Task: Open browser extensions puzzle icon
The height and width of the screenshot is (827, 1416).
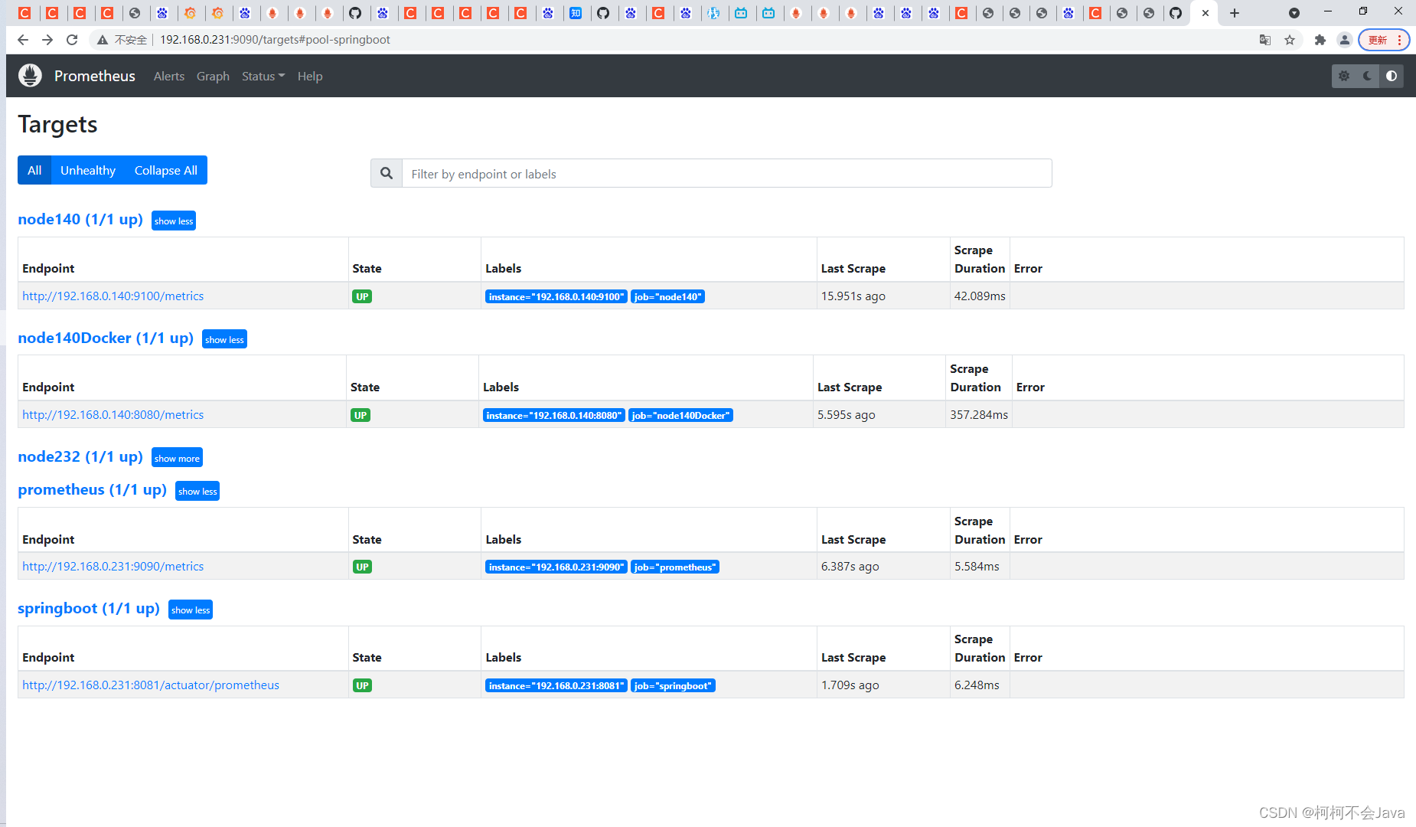Action: tap(1320, 40)
